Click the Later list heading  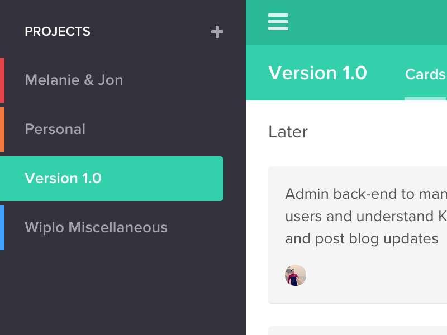tap(288, 132)
